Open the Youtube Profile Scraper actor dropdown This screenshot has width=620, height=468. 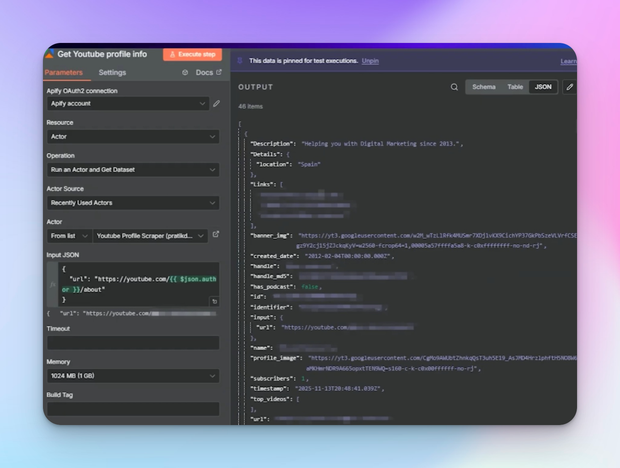pos(150,236)
